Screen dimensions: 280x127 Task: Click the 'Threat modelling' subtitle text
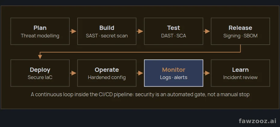(40, 36)
